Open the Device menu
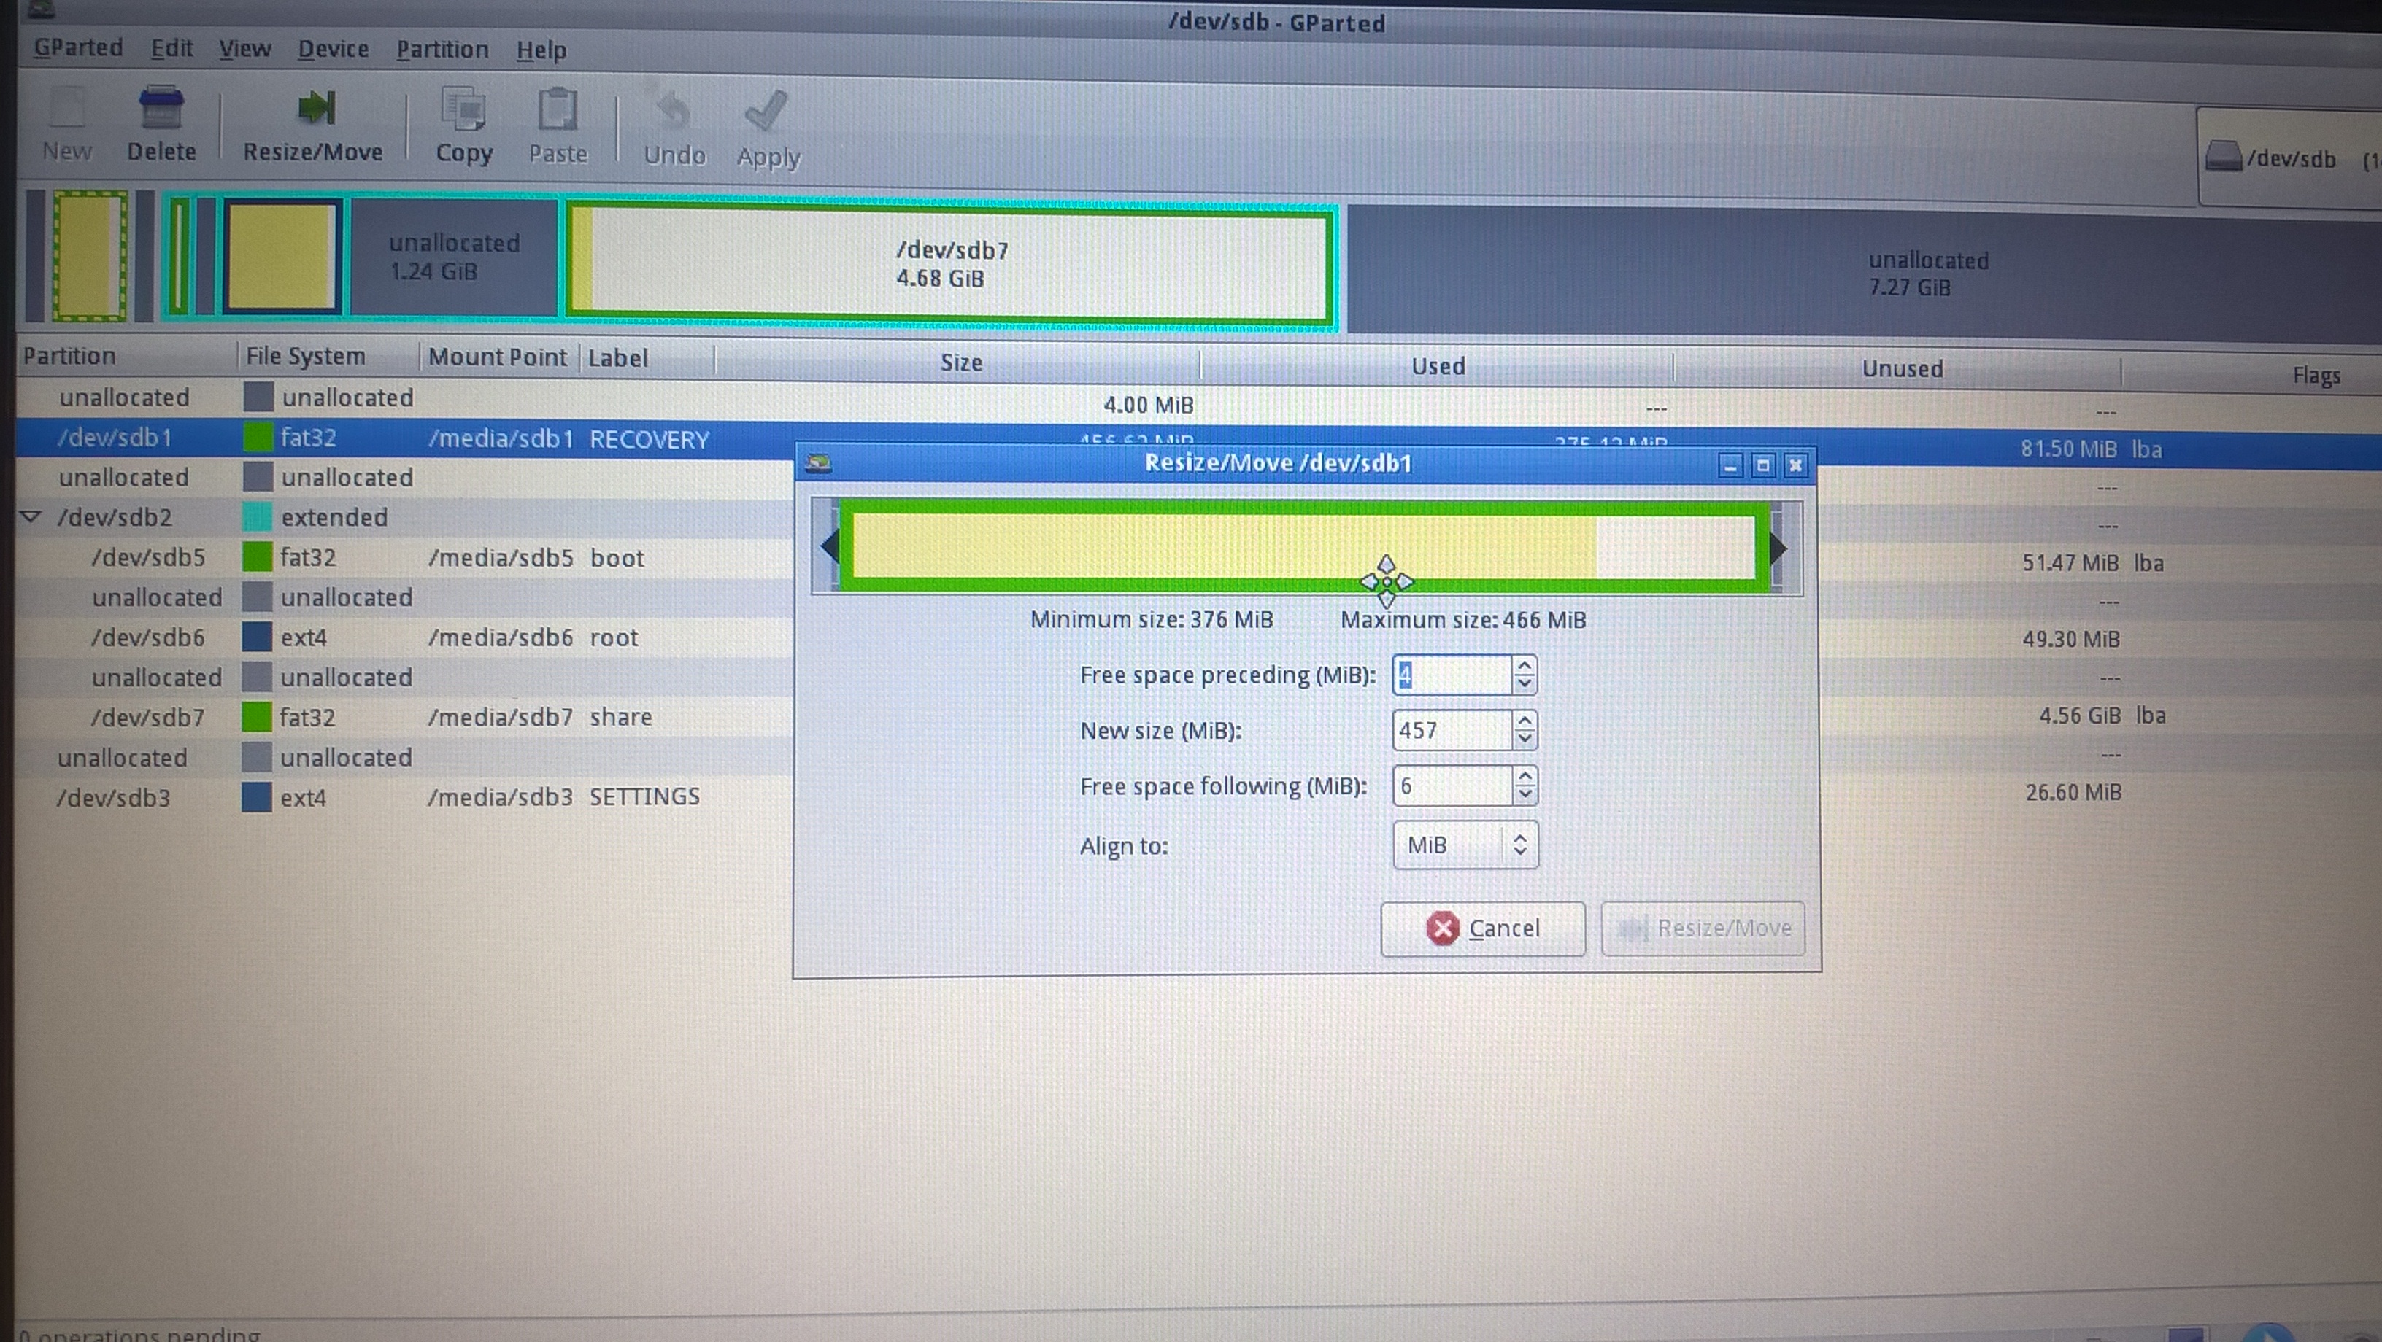This screenshot has height=1342, width=2382. coord(333,49)
